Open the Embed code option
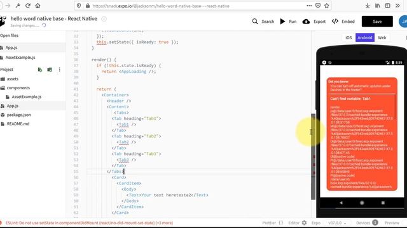 [343, 22]
